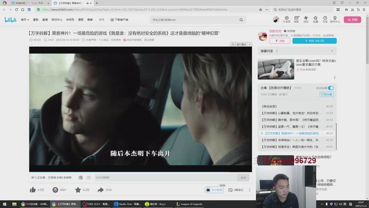Bookmark page with the address bar star

261,10
